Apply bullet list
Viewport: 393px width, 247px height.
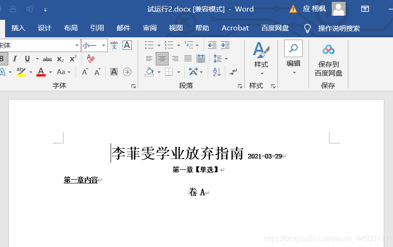[x=149, y=45]
